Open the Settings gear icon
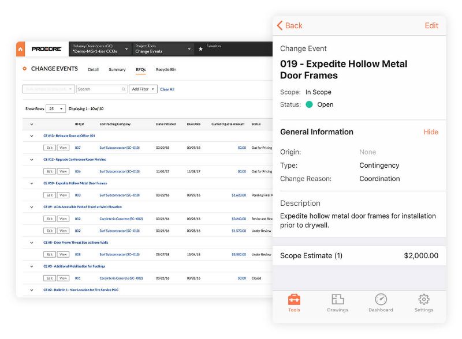Screen dimensions: 462x339 coord(423,303)
